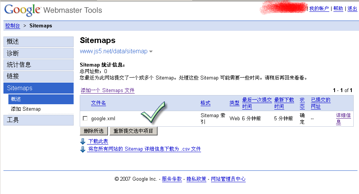
Task: Download all Sitemap details as .csv link
Action: 145,149
